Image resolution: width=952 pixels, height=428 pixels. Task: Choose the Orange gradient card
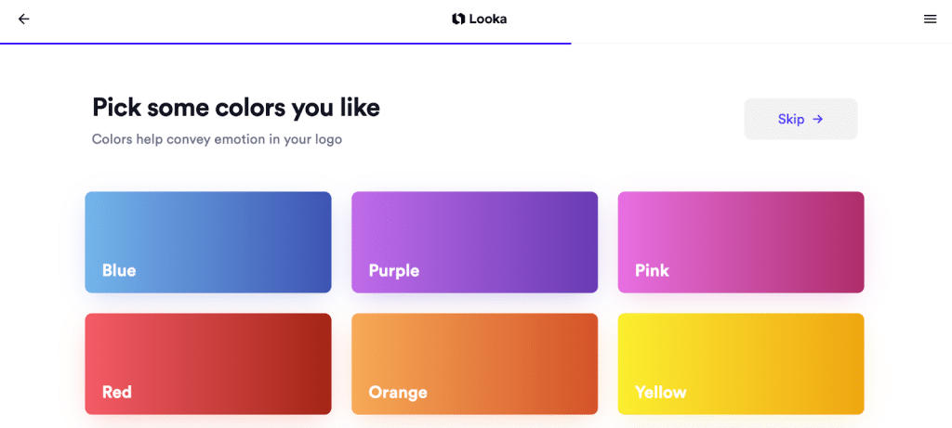point(474,363)
